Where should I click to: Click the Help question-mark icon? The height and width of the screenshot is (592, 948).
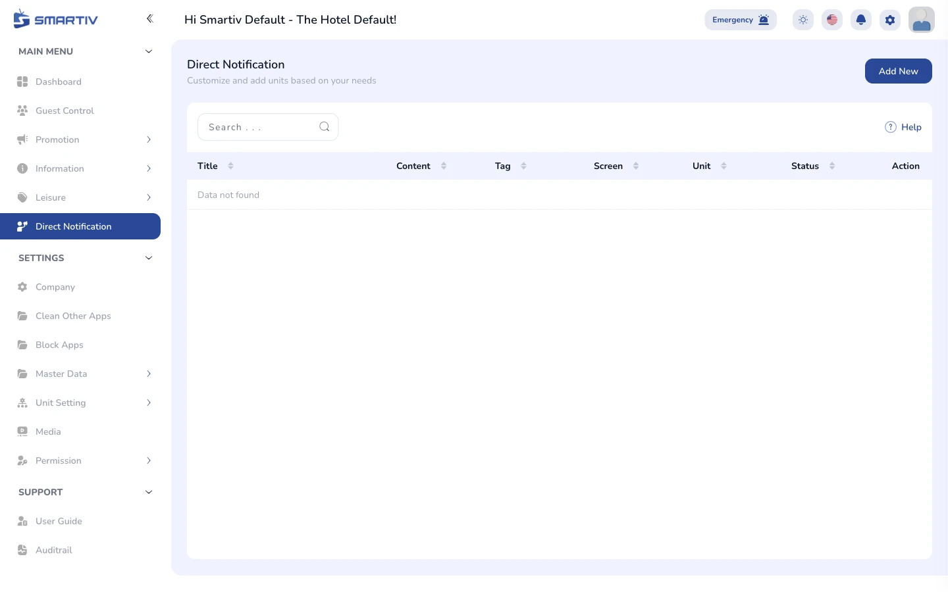point(891,127)
